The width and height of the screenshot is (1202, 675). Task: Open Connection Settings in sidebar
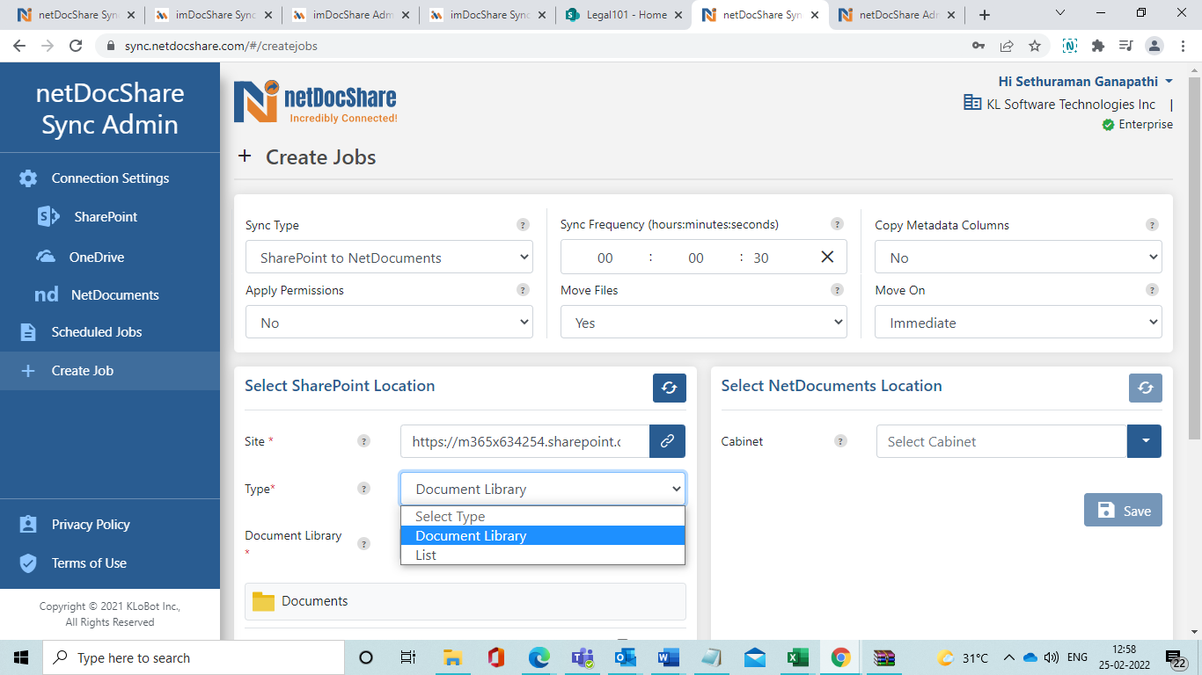click(110, 178)
